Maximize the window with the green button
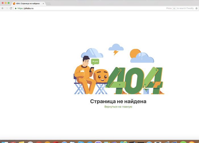 coord(9,3)
